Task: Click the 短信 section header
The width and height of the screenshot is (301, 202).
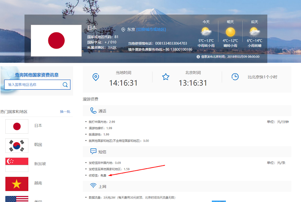Action: click(x=187, y=152)
